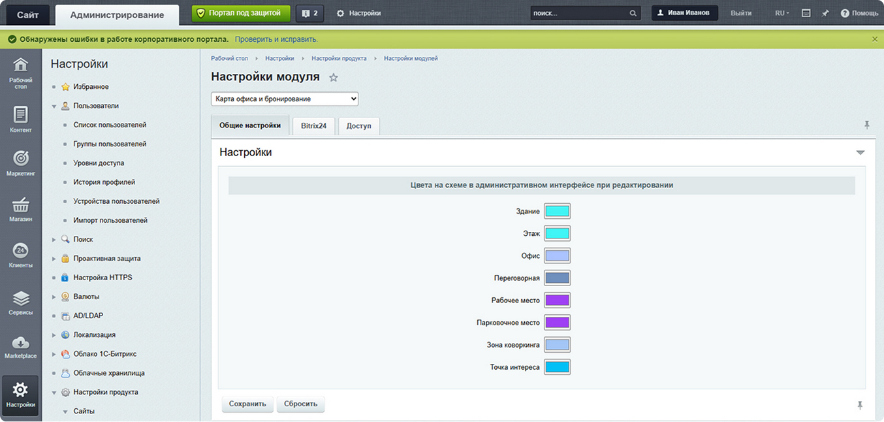
Task: Expand the Проактивная защита tree node
Action: tap(54, 259)
